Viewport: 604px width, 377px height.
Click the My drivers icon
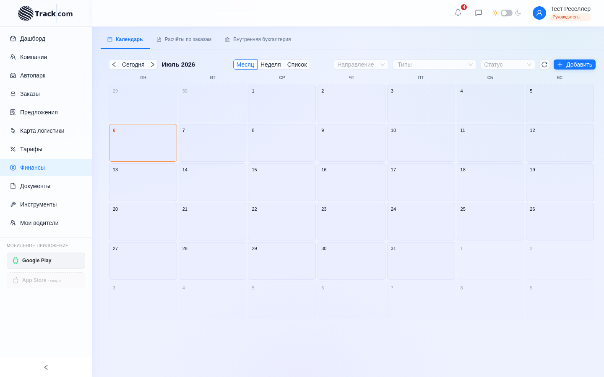pyautogui.click(x=13, y=223)
